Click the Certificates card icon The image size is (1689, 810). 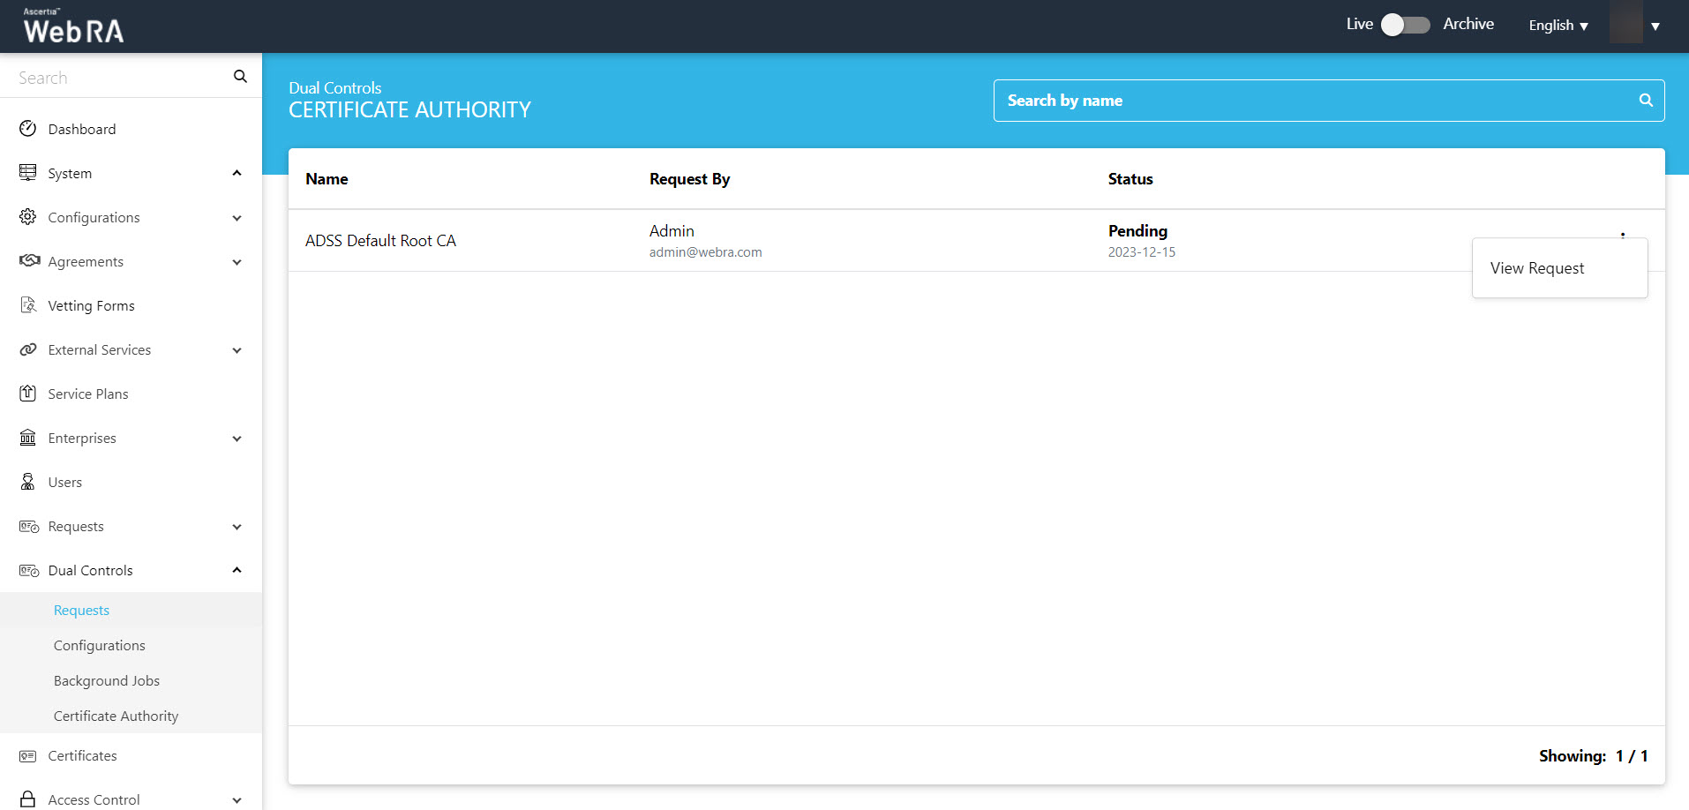[x=28, y=756]
